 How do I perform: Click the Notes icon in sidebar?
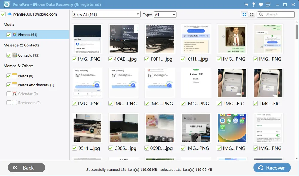14,76
